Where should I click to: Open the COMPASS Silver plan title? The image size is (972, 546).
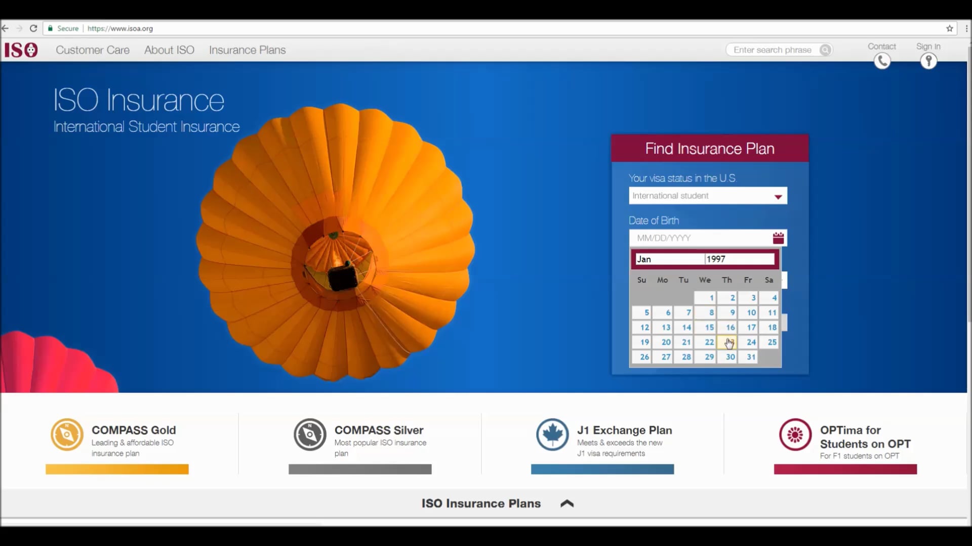(x=379, y=430)
